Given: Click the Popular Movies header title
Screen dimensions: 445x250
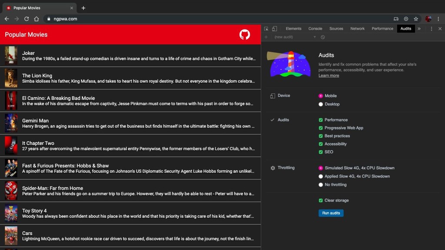Looking at the screenshot, I should (26, 35).
